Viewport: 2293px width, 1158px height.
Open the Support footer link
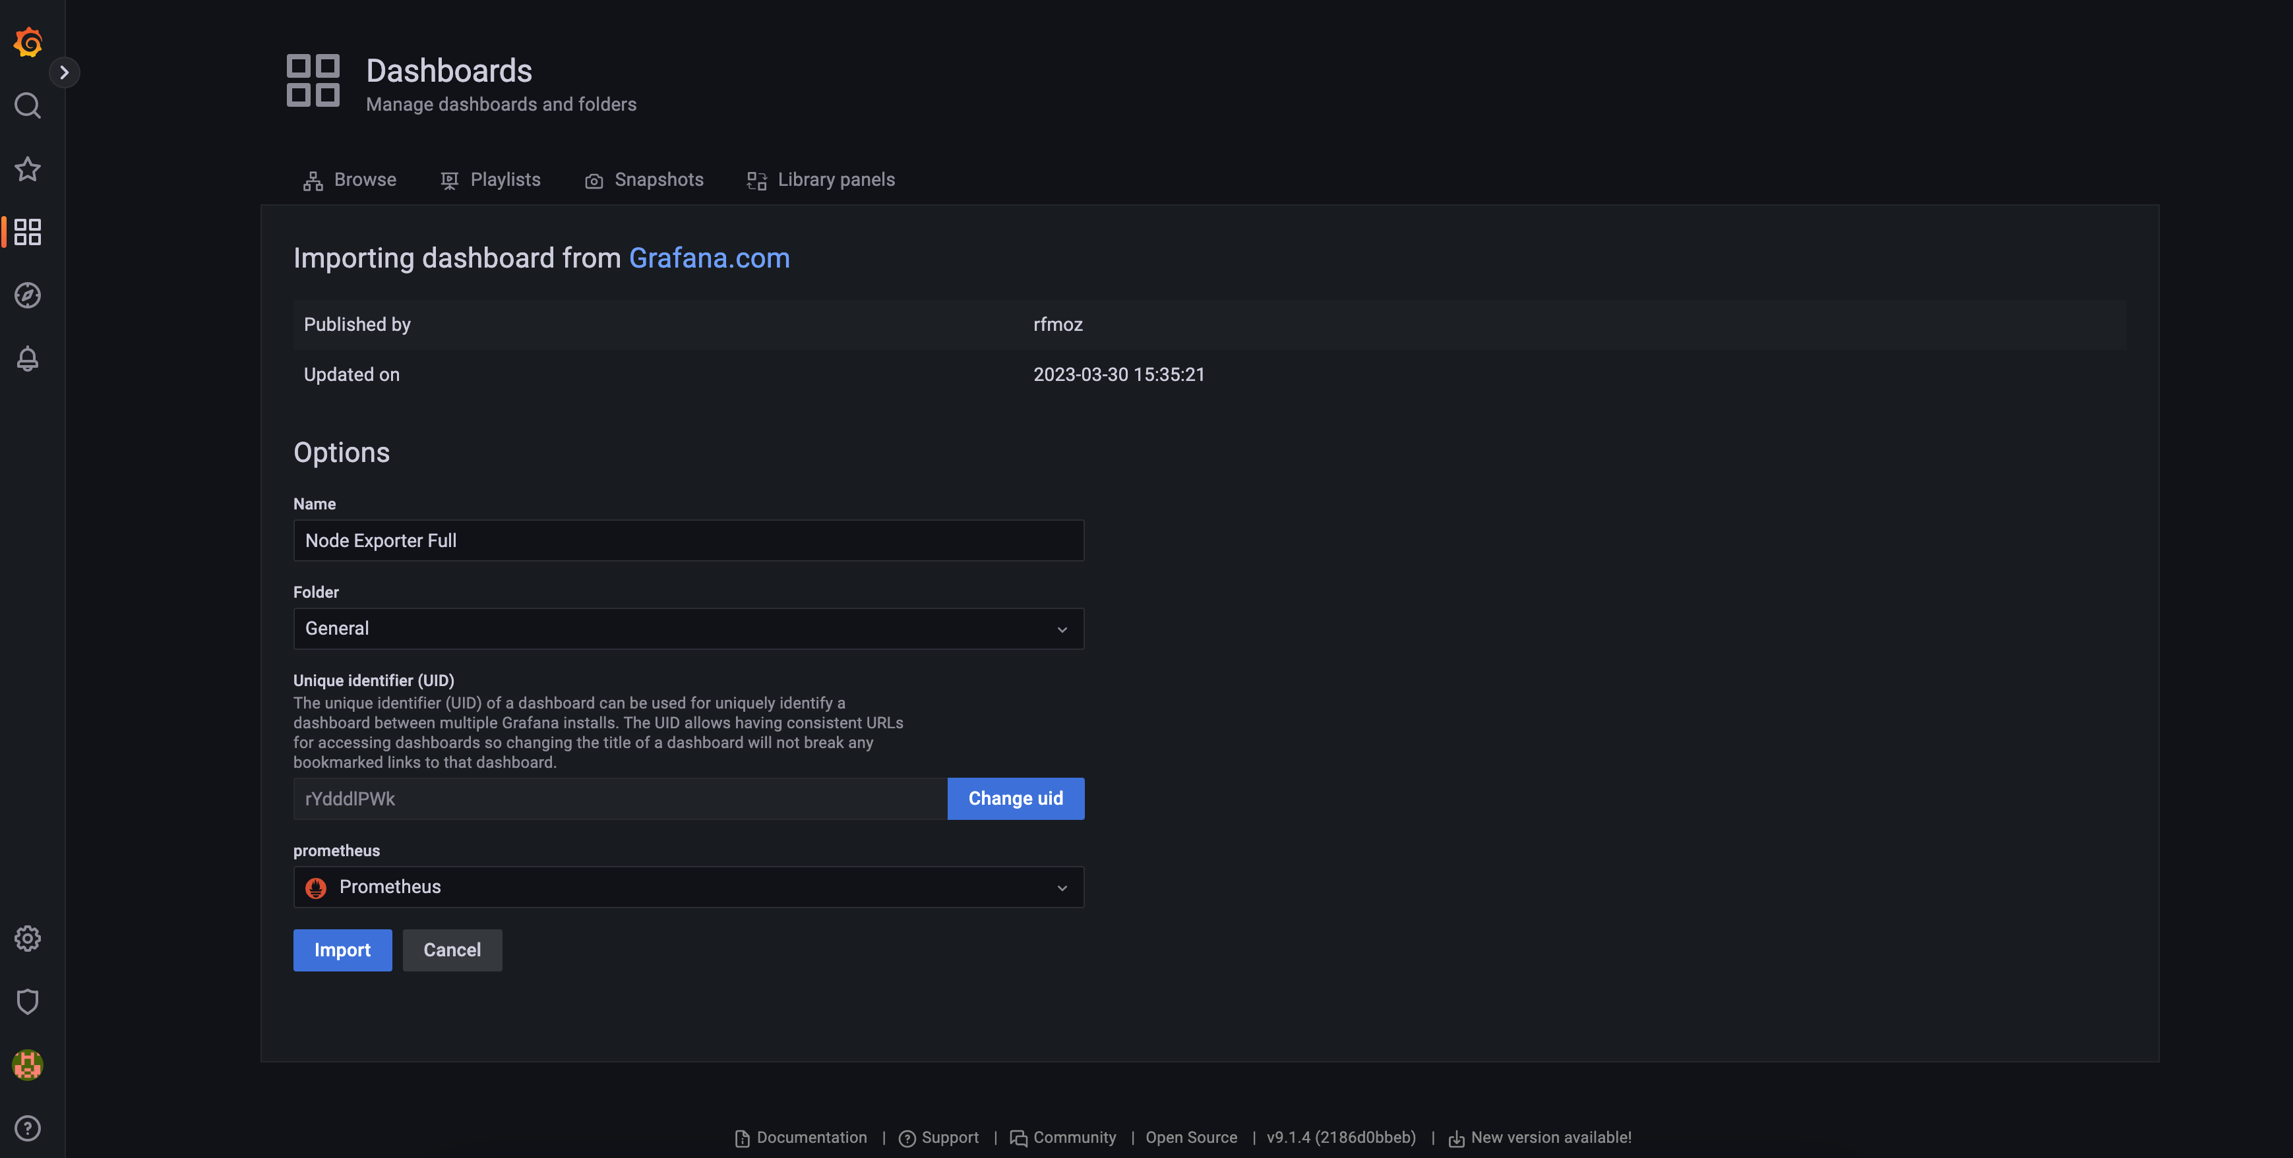coord(939,1138)
